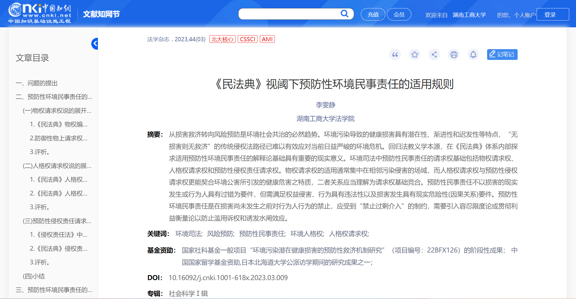This screenshot has width=576, height=299.
Task: Open author 李雯静 link
Action: (x=325, y=105)
